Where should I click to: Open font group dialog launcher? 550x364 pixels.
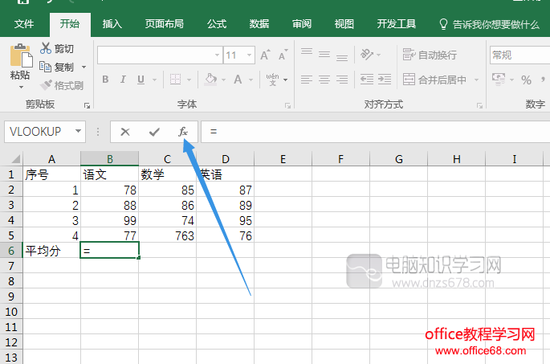(287, 105)
